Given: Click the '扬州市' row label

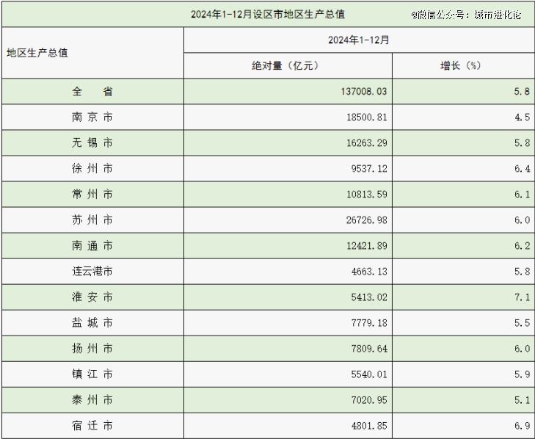Looking at the screenshot, I should point(92,348).
